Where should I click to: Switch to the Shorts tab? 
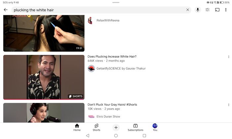point(96,127)
